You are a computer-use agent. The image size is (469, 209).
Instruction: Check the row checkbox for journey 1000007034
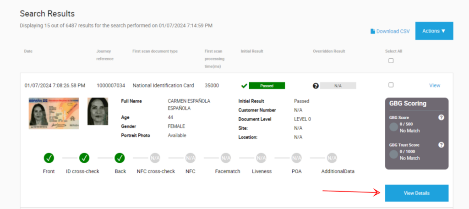(391, 85)
